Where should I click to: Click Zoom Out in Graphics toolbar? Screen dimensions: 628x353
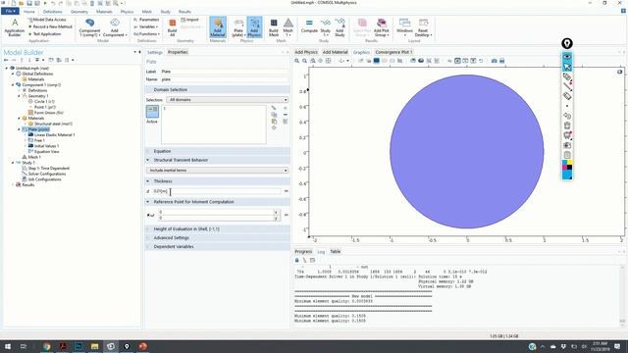[x=305, y=61]
